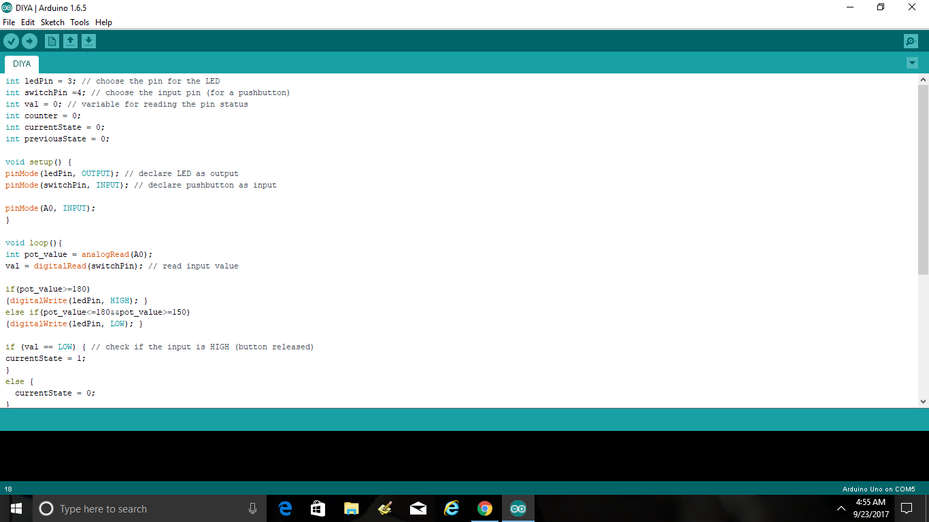This screenshot has height=522, width=929.
Task: Open the tab options dropdown arrow
Action: pos(912,63)
